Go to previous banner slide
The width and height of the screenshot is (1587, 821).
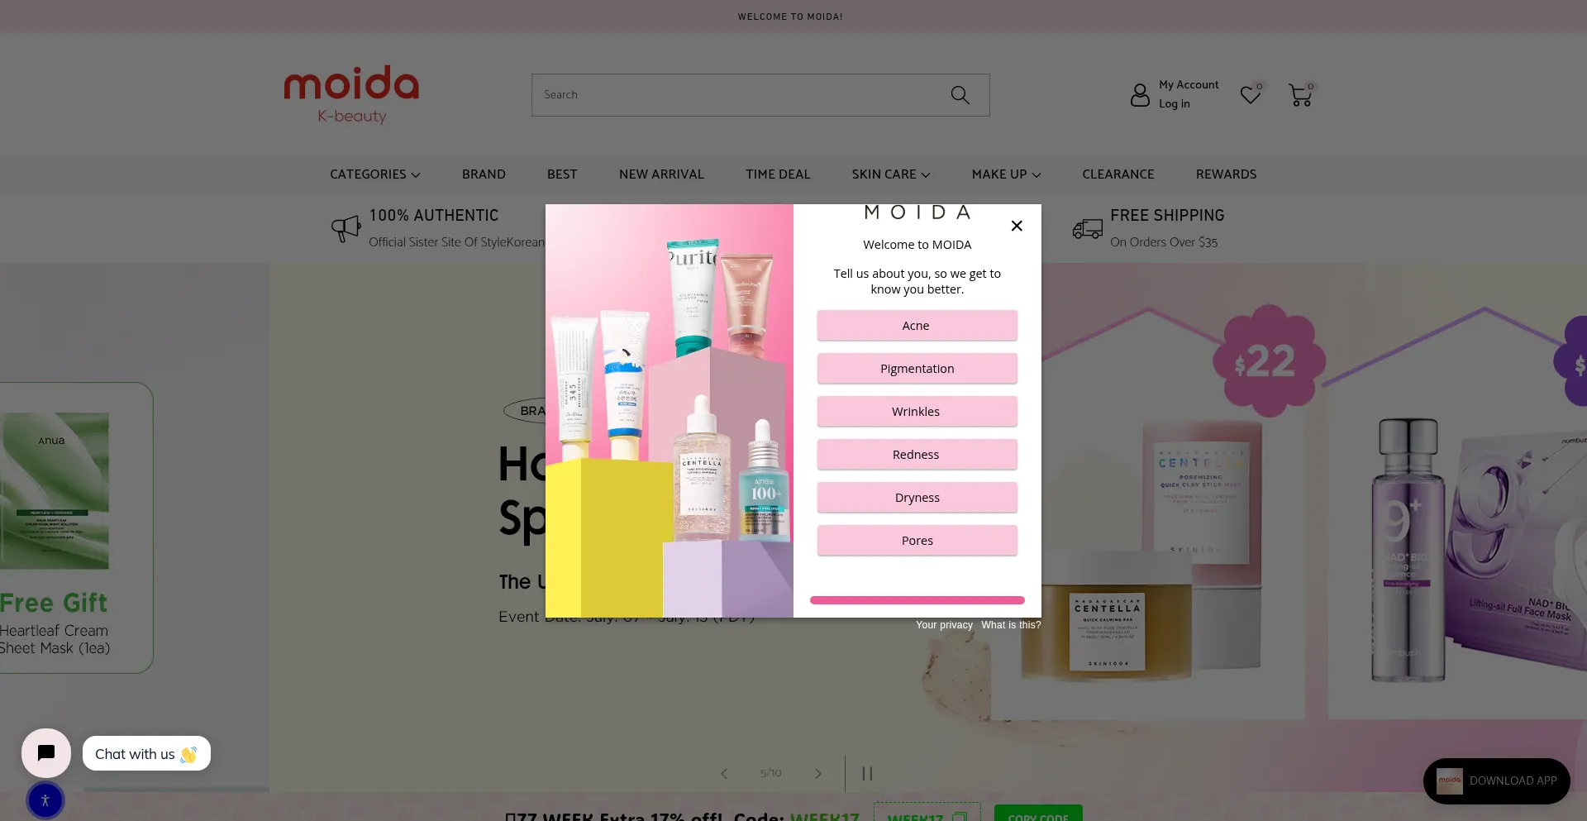click(724, 773)
